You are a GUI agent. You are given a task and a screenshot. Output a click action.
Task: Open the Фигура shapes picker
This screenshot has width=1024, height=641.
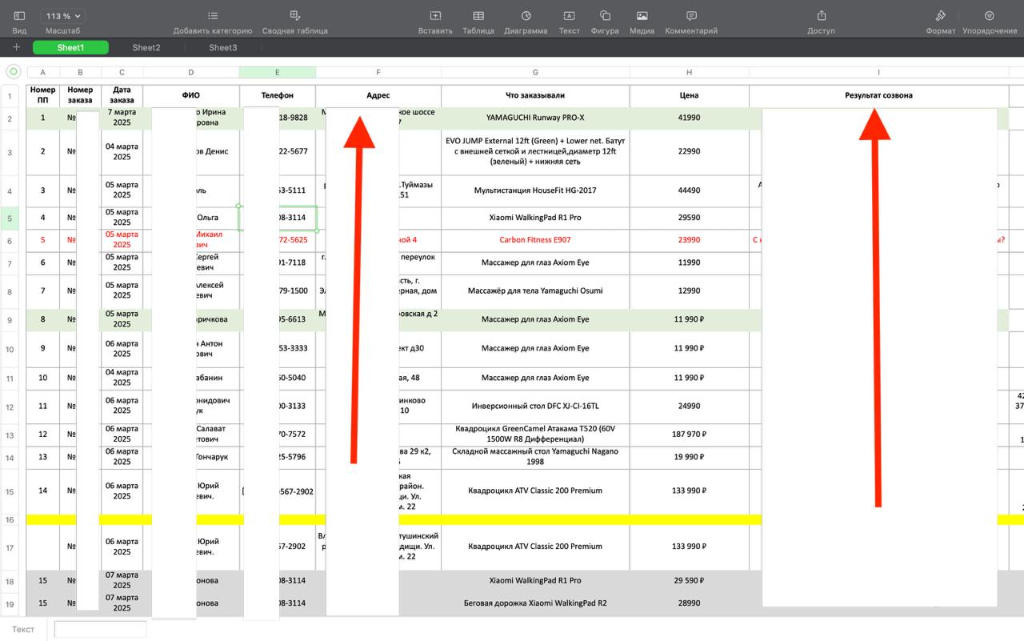[x=605, y=16]
